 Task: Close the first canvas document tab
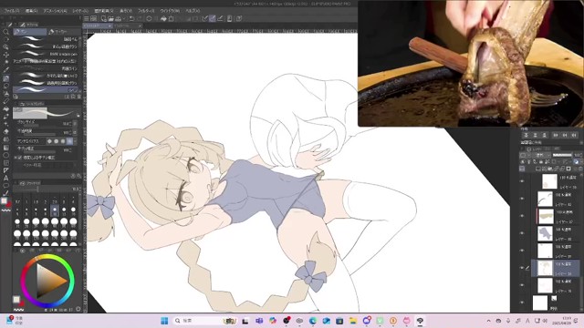pyautogui.click(x=109, y=26)
